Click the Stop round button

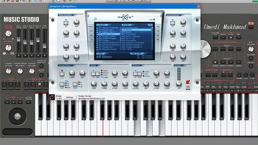point(252,75)
